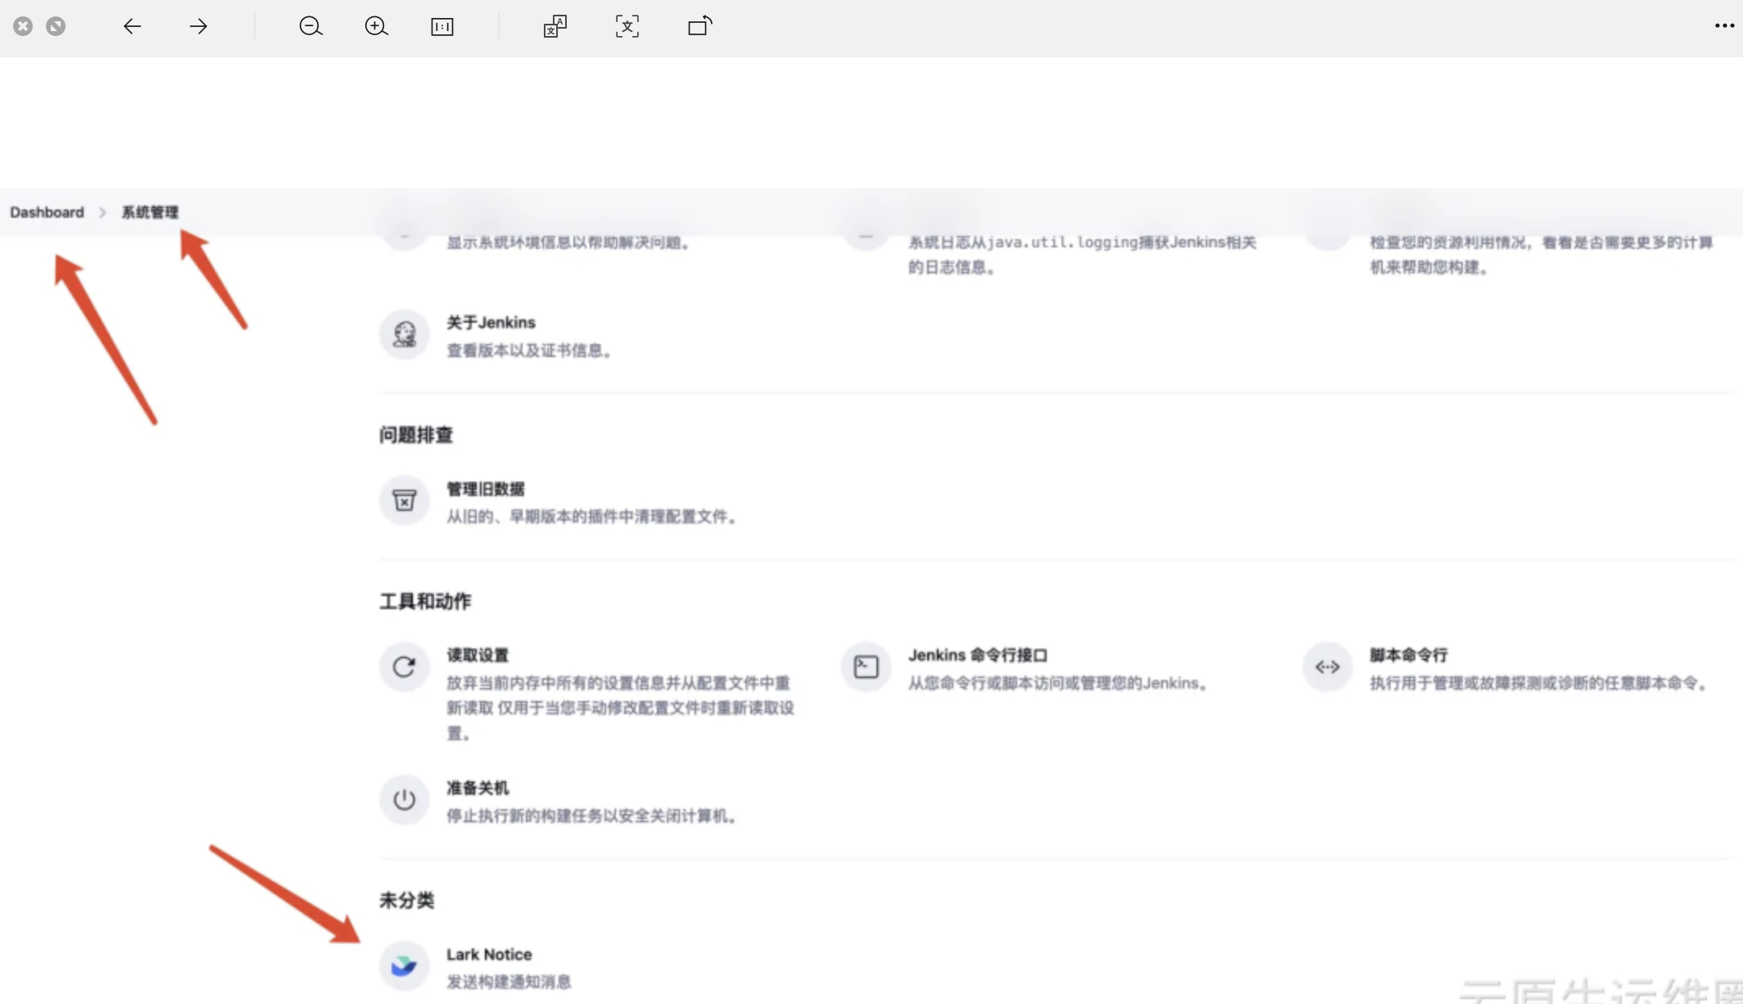
Task: Click description 执行用于管理或故障探测或诊断的任意脚本命令。
Action: pyautogui.click(x=1541, y=683)
